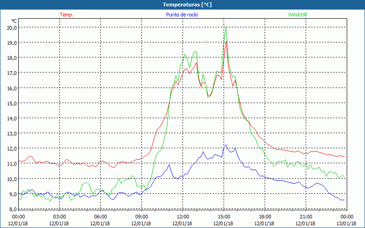Click the "12,0" y-axis value

click(x=12, y=149)
